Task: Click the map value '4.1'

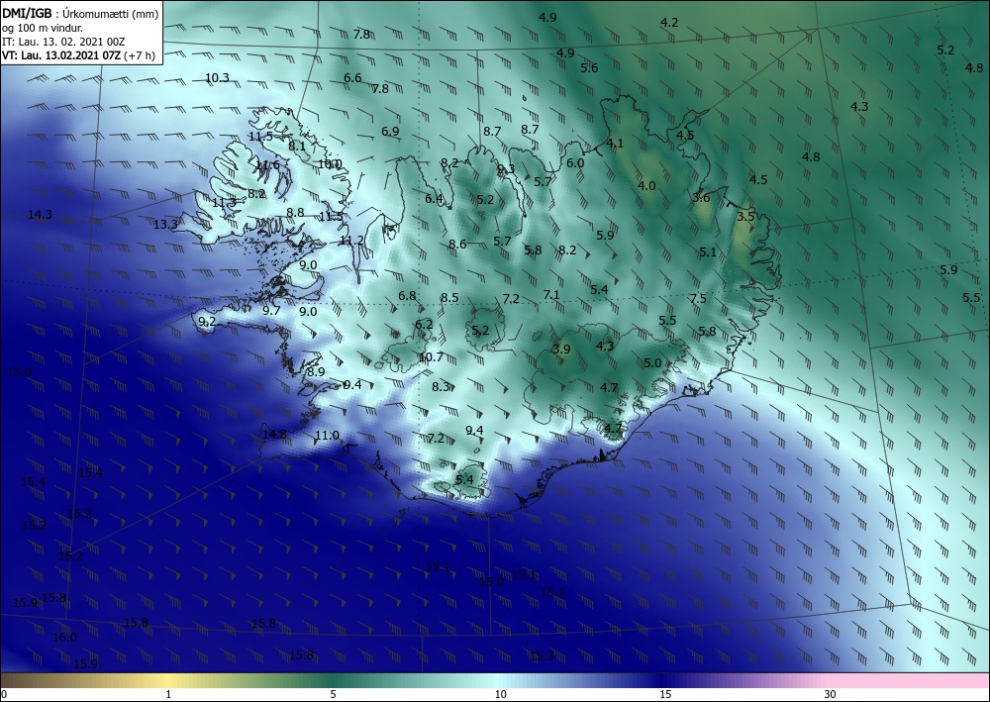Action: [615, 144]
